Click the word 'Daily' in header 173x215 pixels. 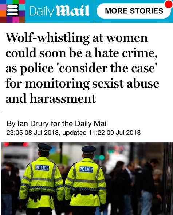click(x=41, y=11)
